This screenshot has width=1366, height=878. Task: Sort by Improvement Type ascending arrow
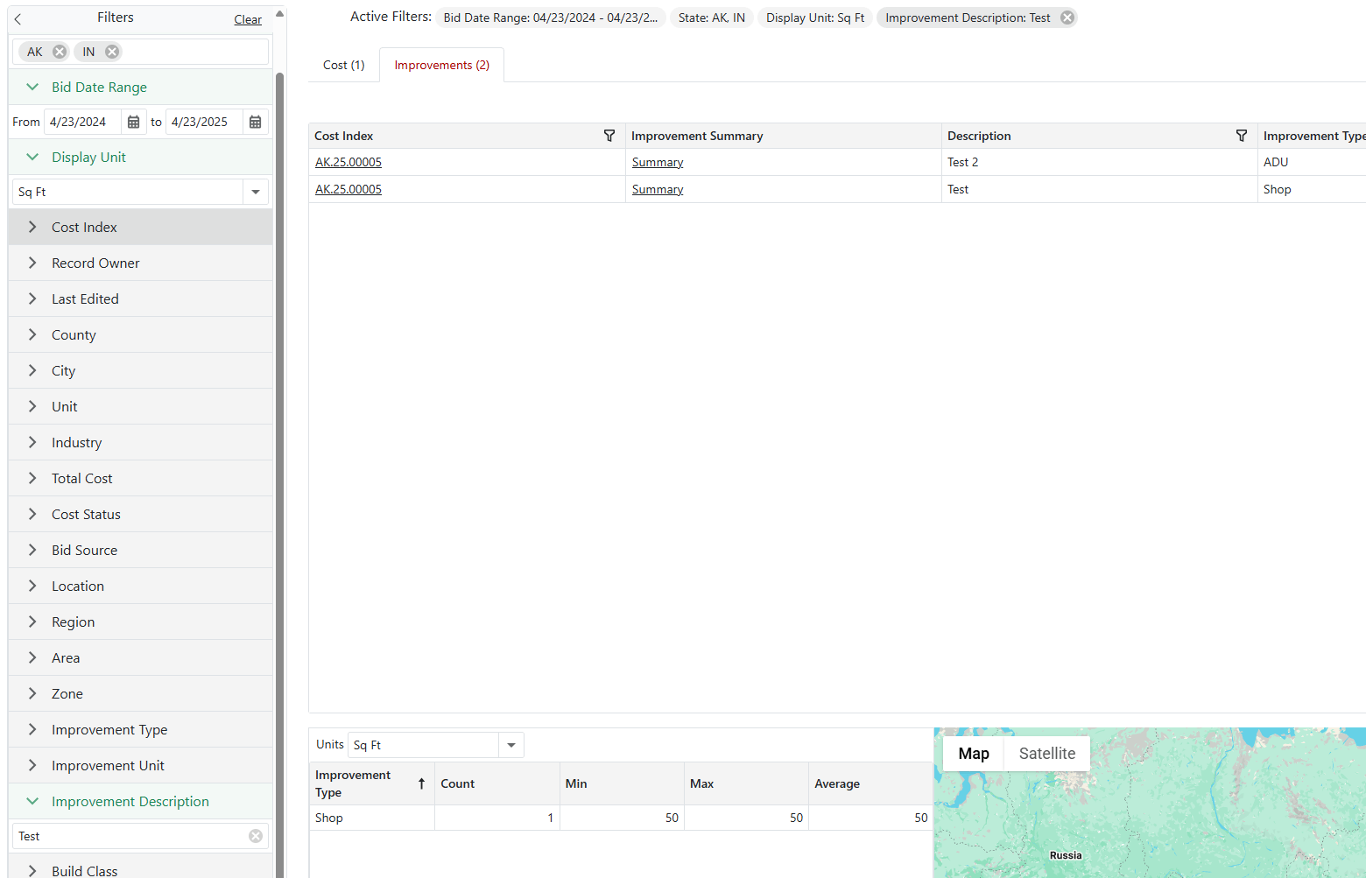tap(421, 783)
